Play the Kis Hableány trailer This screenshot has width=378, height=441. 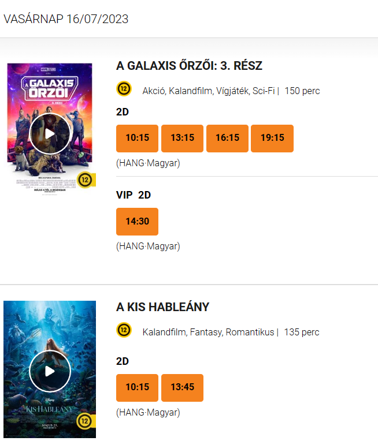[50, 371]
